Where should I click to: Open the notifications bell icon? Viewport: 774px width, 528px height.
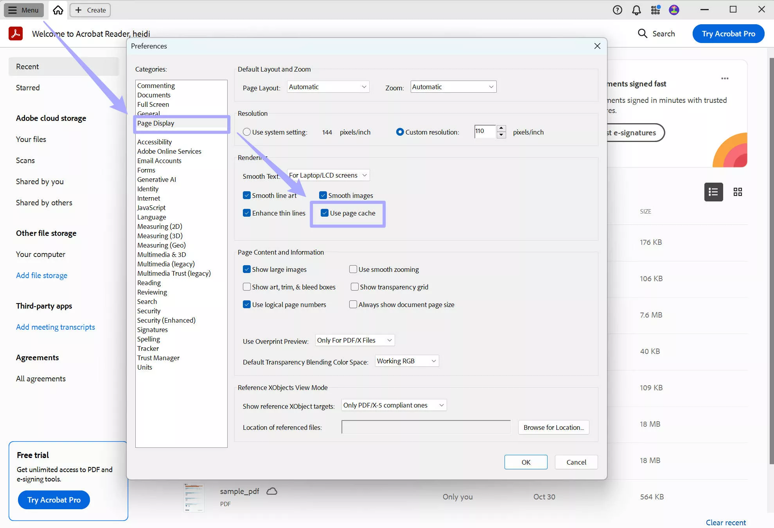pos(636,10)
